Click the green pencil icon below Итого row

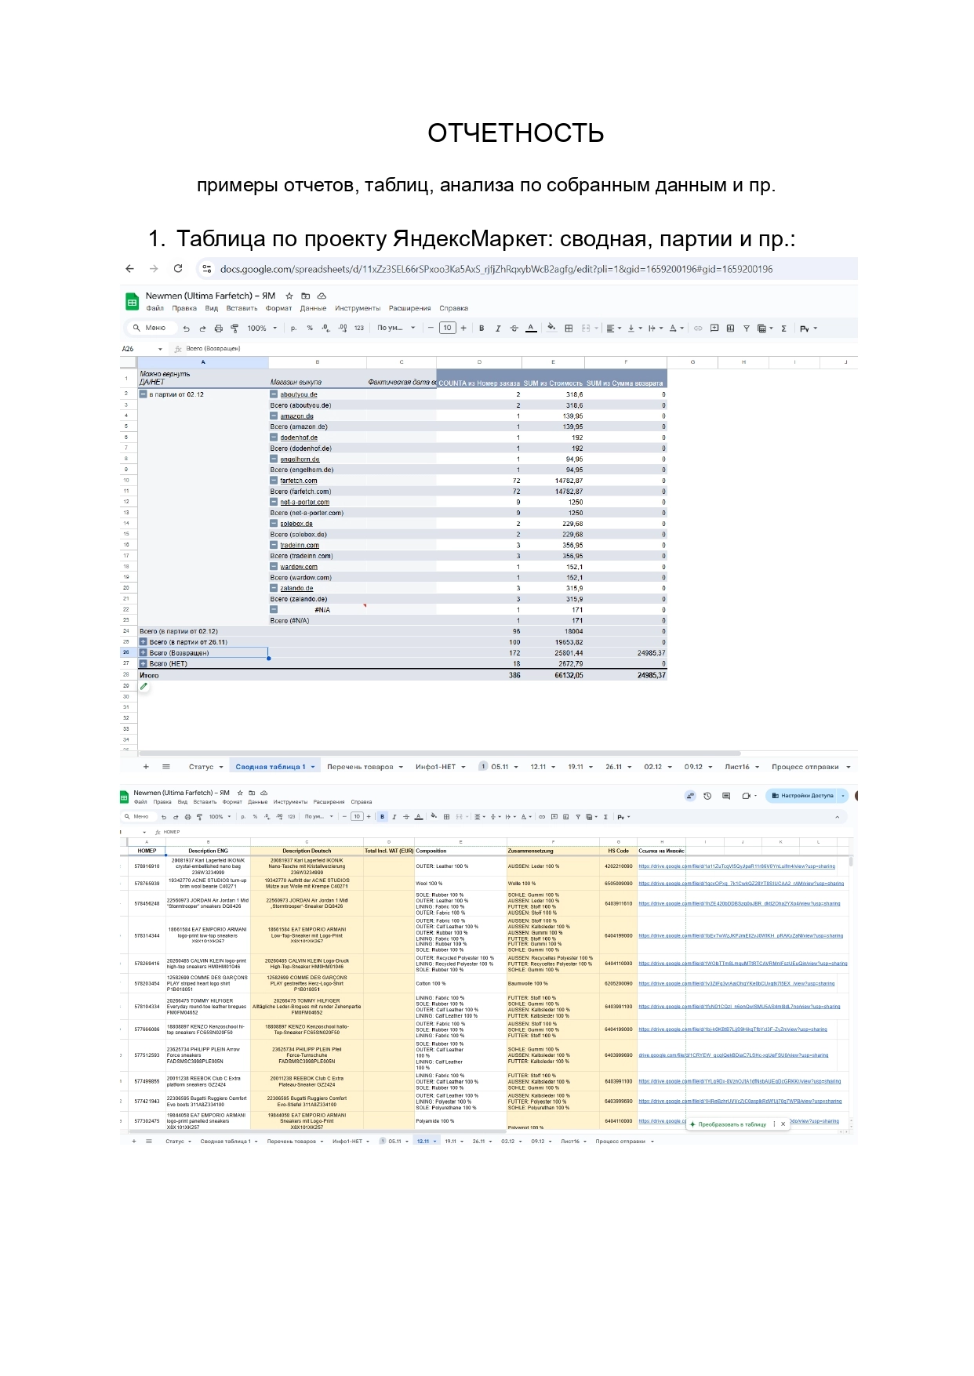pyautogui.click(x=144, y=686)
